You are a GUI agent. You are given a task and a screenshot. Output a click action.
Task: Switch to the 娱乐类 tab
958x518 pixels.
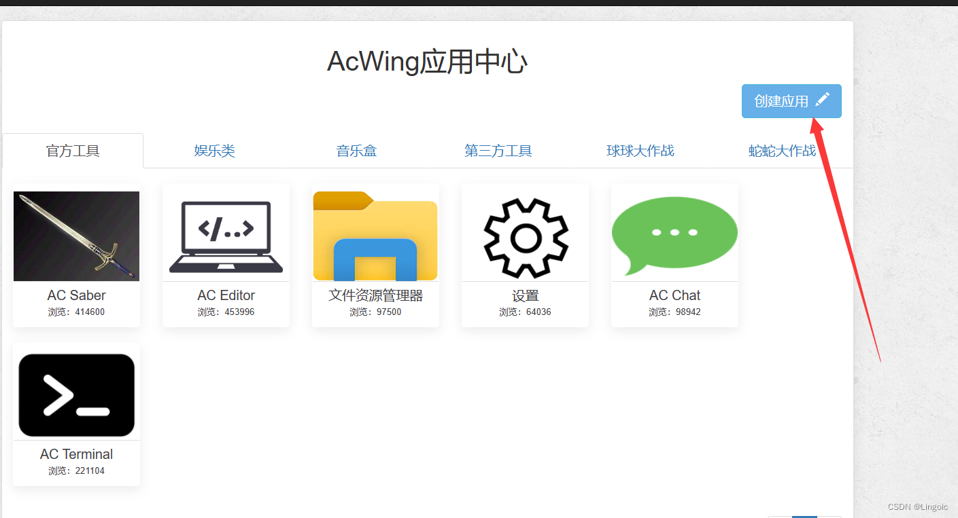click(215, 151)
